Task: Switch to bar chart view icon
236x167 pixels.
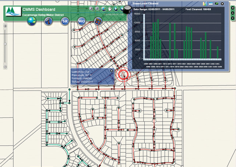Action: pyautogui.click(x=204, y=3)
